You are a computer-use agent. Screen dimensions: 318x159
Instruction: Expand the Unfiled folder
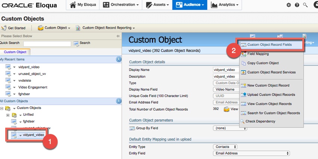pos(8,115)
